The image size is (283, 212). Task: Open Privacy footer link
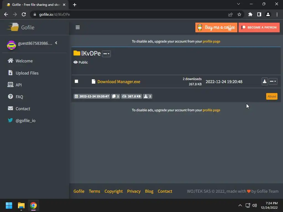click(134, 191)
